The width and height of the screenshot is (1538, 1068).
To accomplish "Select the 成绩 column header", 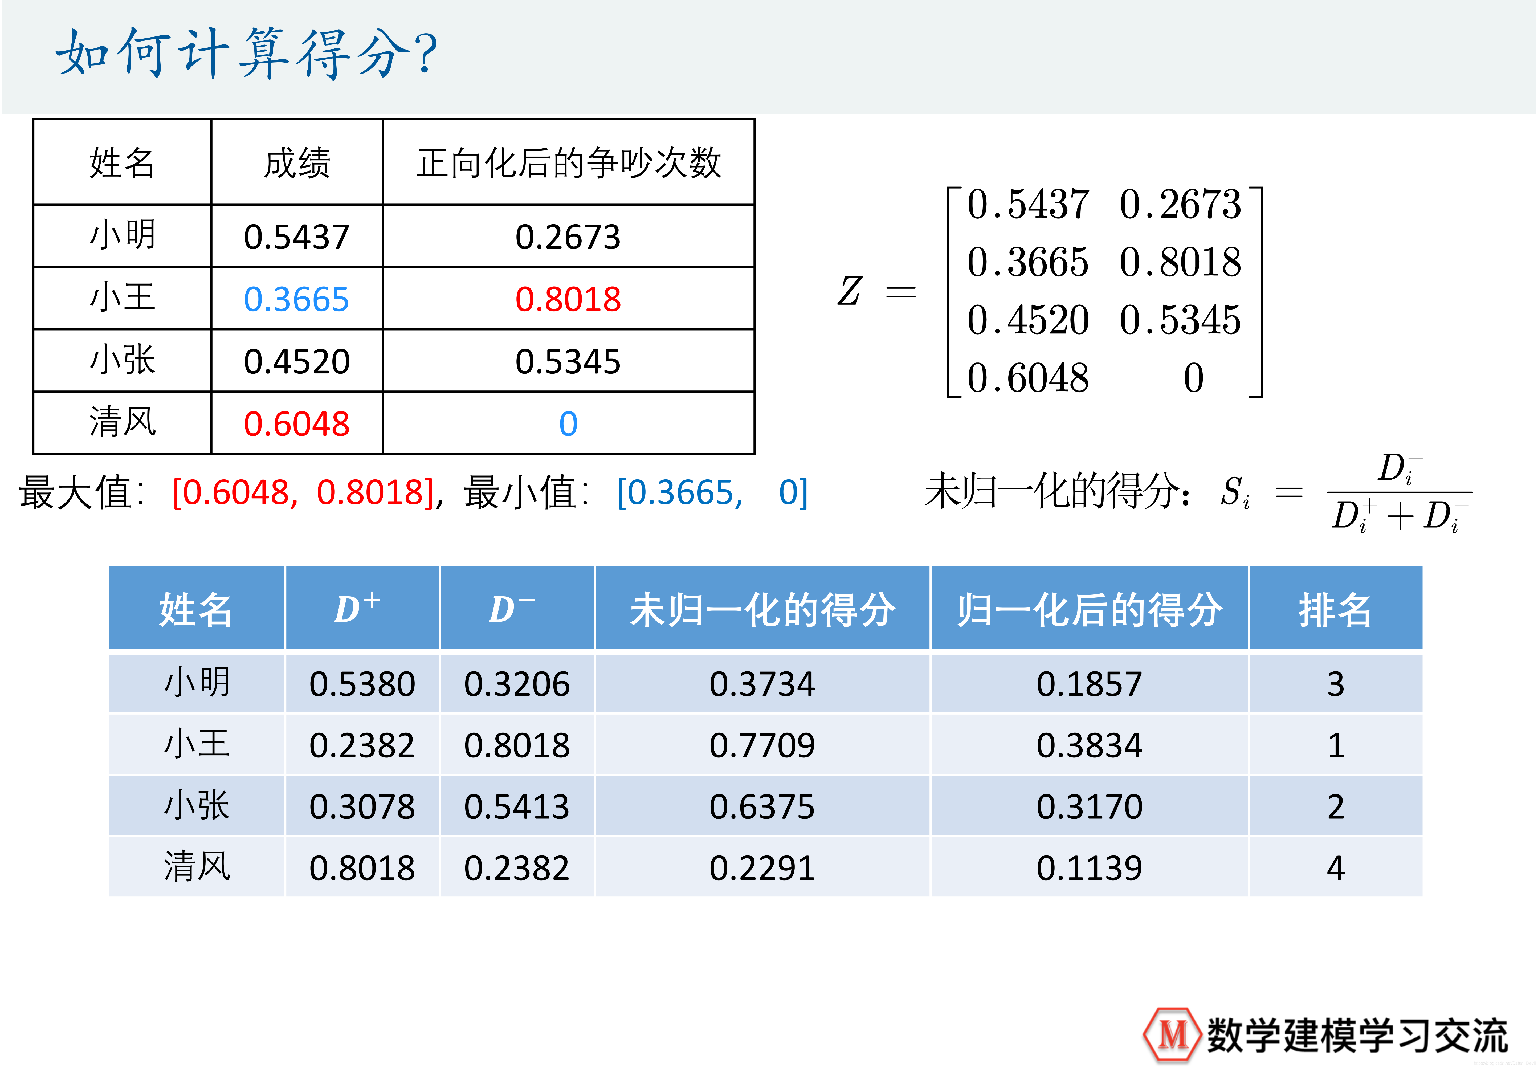I will (x=296, y=163).
